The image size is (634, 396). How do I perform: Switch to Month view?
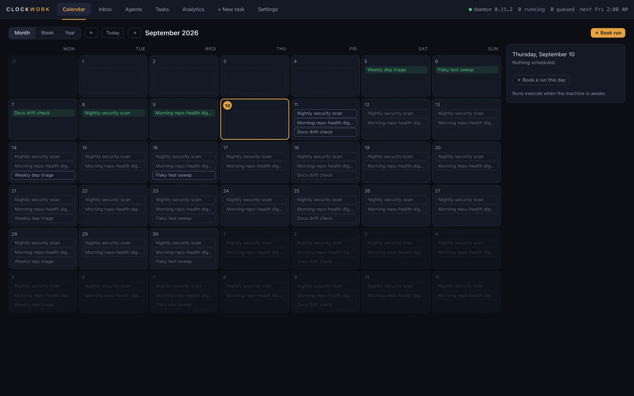pos(22,33)
